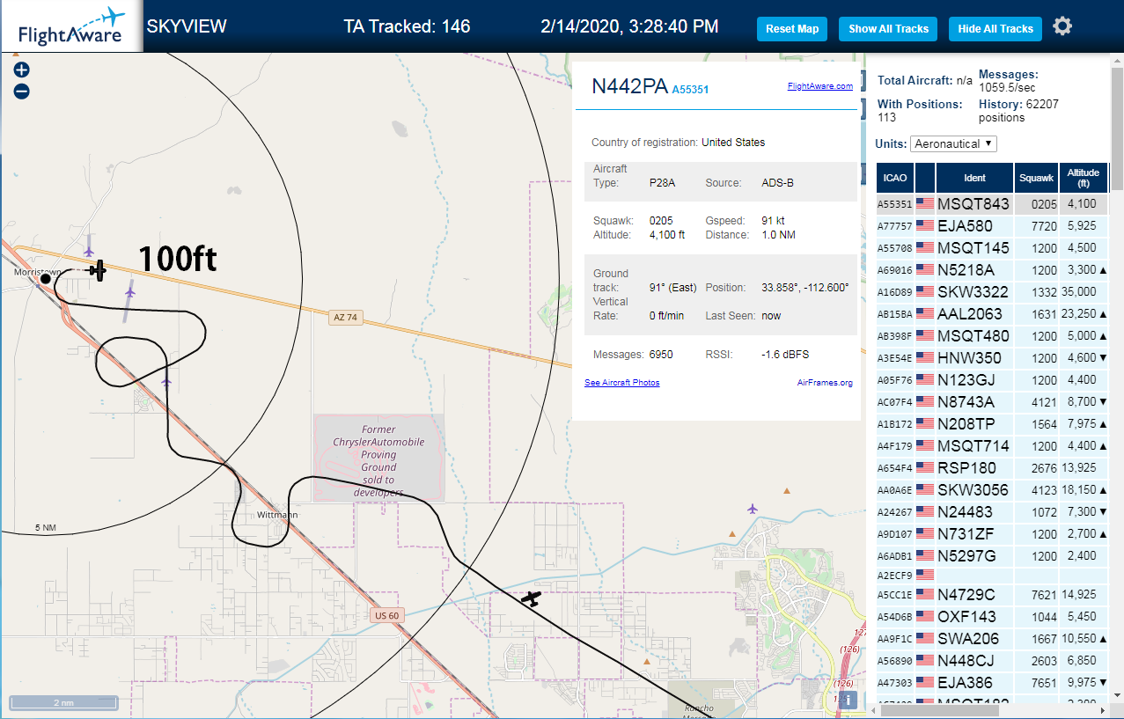Select the OXF143 aircraft row
The width and height of the screenshot is (1124, 719).
click(993, 617)
